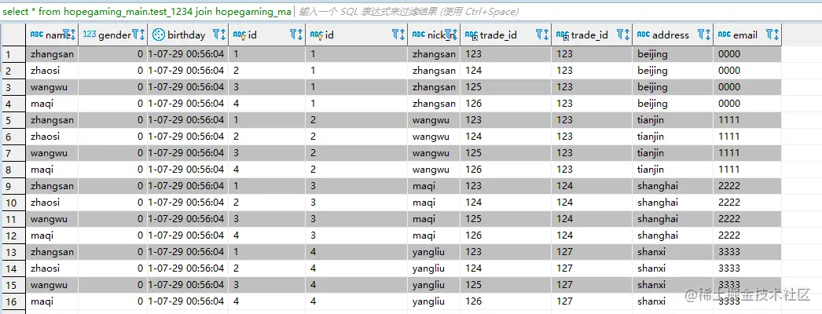Open the filter icon on name column
Image resolution: width=822 pixels, height=314 pixels.
pyautogui.click(x=67, y=35)
